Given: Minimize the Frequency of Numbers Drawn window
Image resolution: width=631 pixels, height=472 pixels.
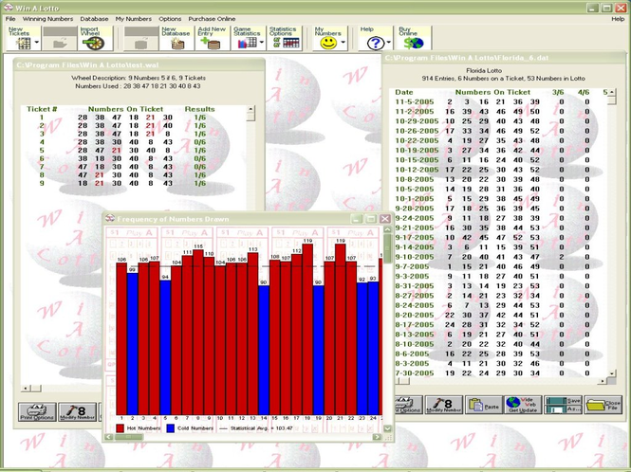Looking at the screenshot, I should [356, 219].
